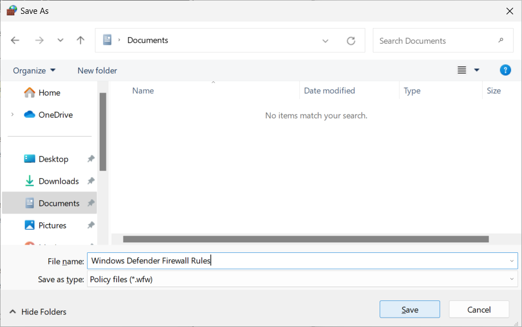
Task: Create a New folder
Action: [x=97, y=70]
